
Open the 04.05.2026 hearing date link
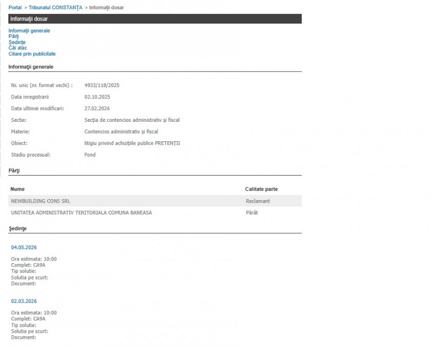pos(24,248)
